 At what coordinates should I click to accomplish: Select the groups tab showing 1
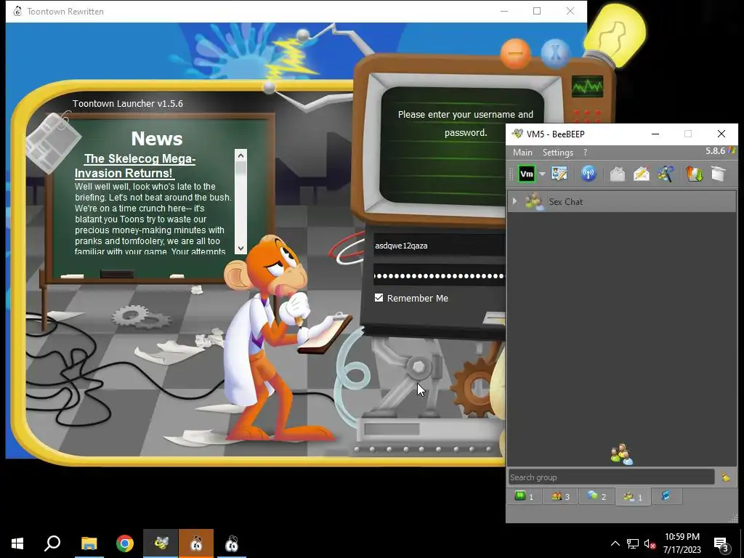(633, 496)
